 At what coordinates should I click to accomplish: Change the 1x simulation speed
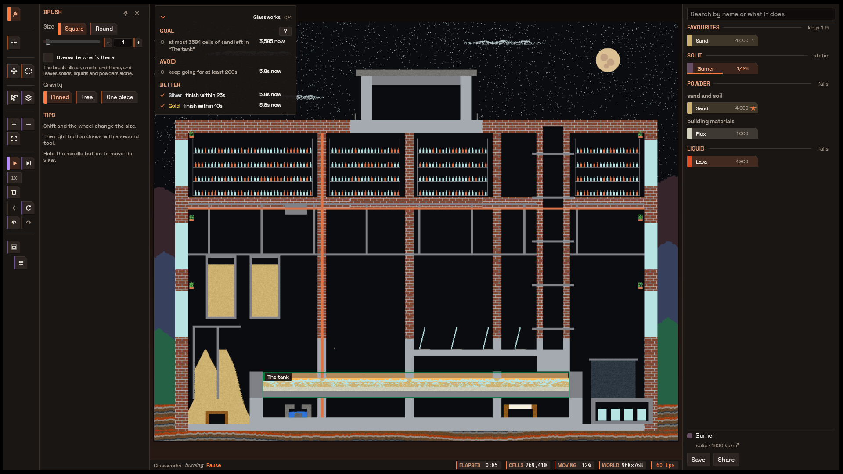[x=14, y=178]
